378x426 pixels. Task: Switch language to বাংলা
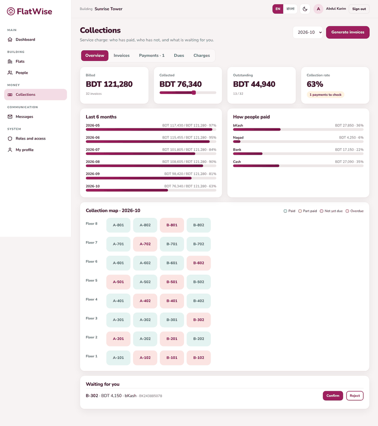290,9
